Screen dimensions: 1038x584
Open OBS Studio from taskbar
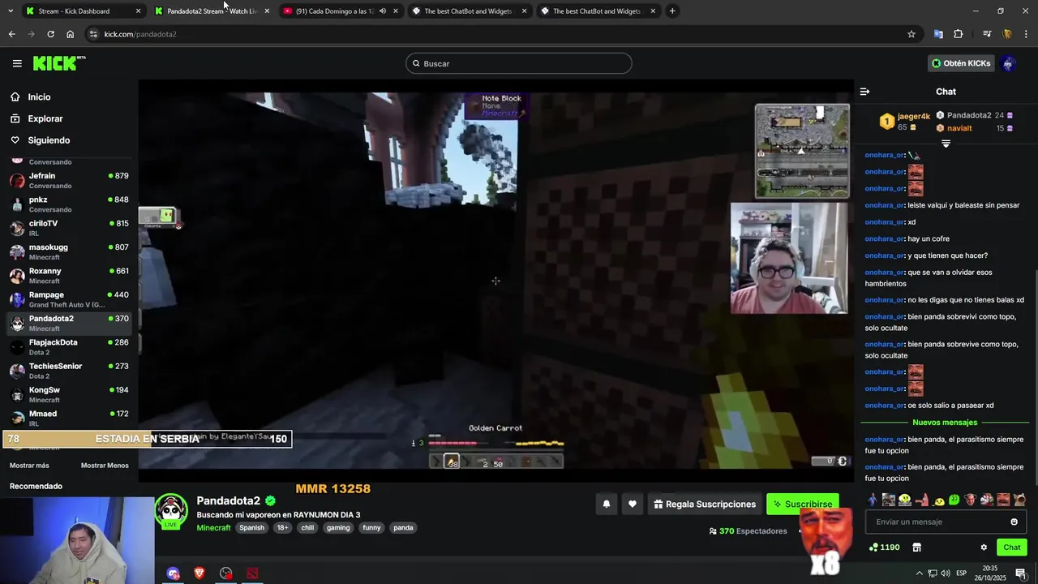tap(226, 573)
